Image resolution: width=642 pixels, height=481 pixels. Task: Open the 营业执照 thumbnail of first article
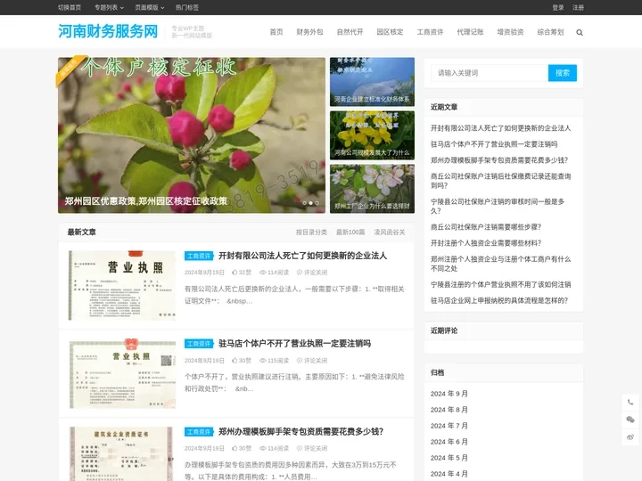pyautogui.click(x=122, y=286)
